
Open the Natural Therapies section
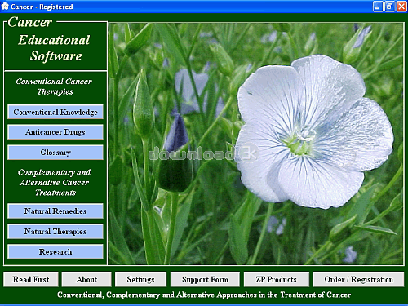tap(55, 231)
